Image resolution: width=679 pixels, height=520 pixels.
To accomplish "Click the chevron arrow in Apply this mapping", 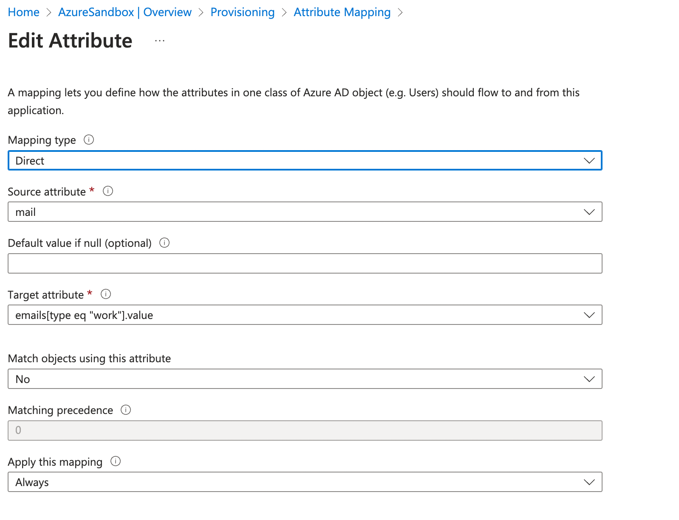I will pyautogui.click(x=589, y=482).
